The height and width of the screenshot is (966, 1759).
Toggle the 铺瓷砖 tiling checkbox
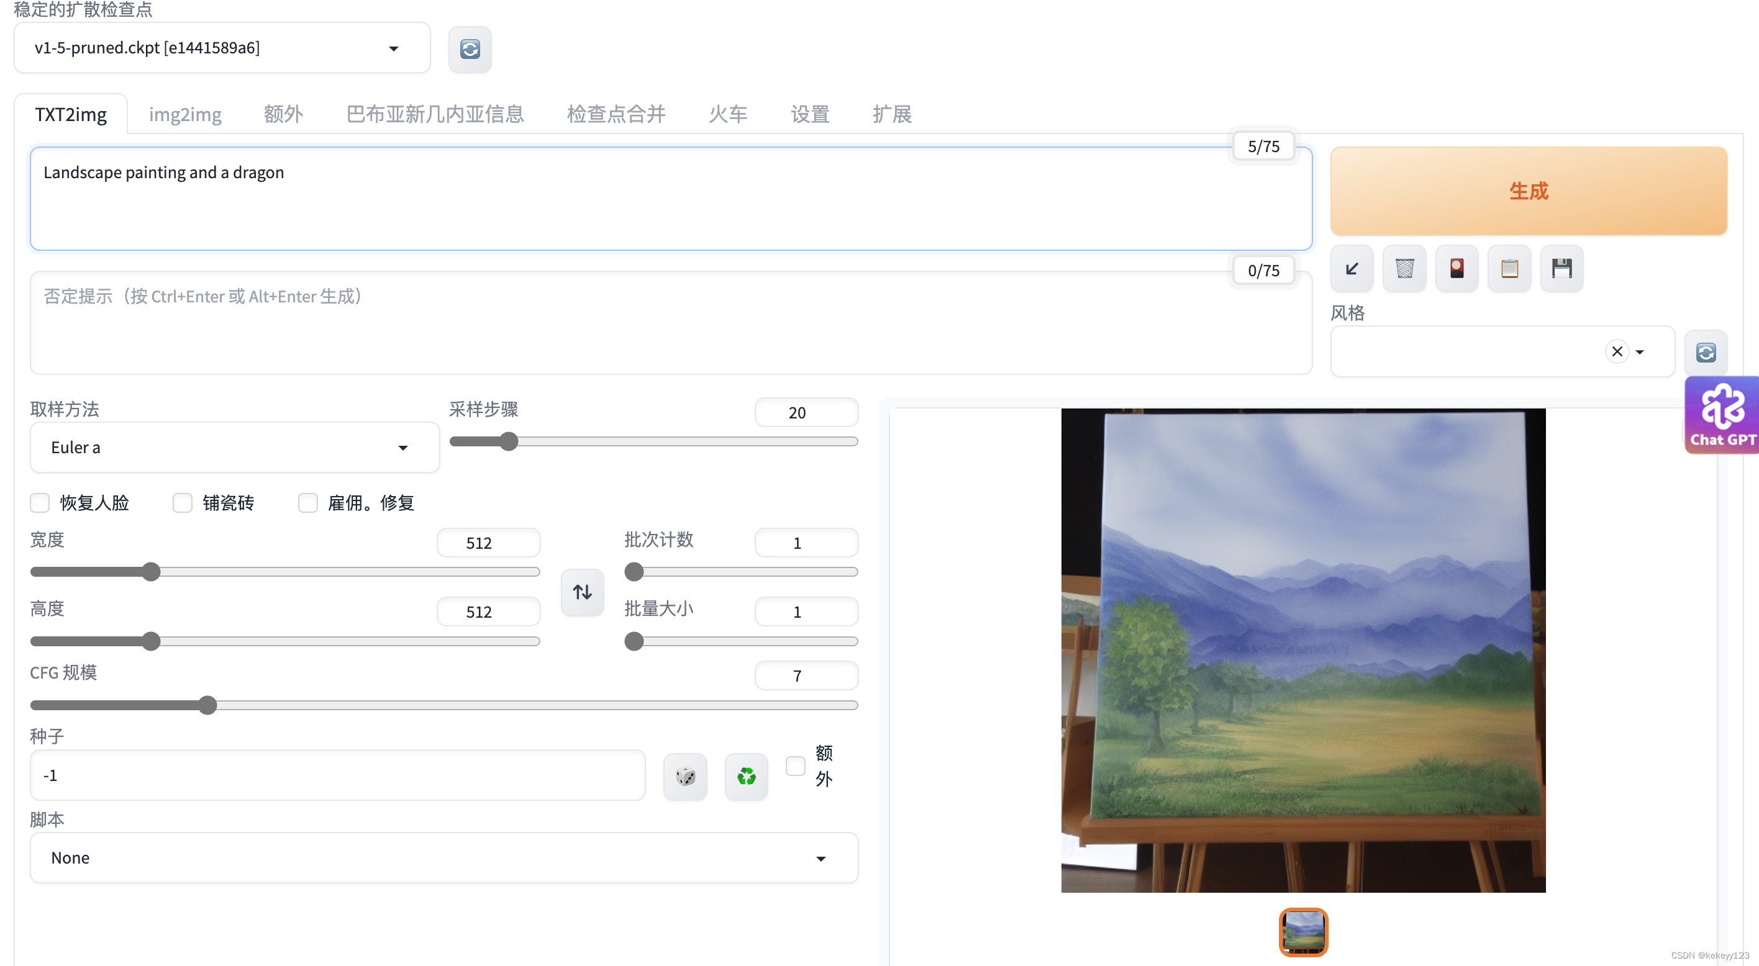coord(183,503)
